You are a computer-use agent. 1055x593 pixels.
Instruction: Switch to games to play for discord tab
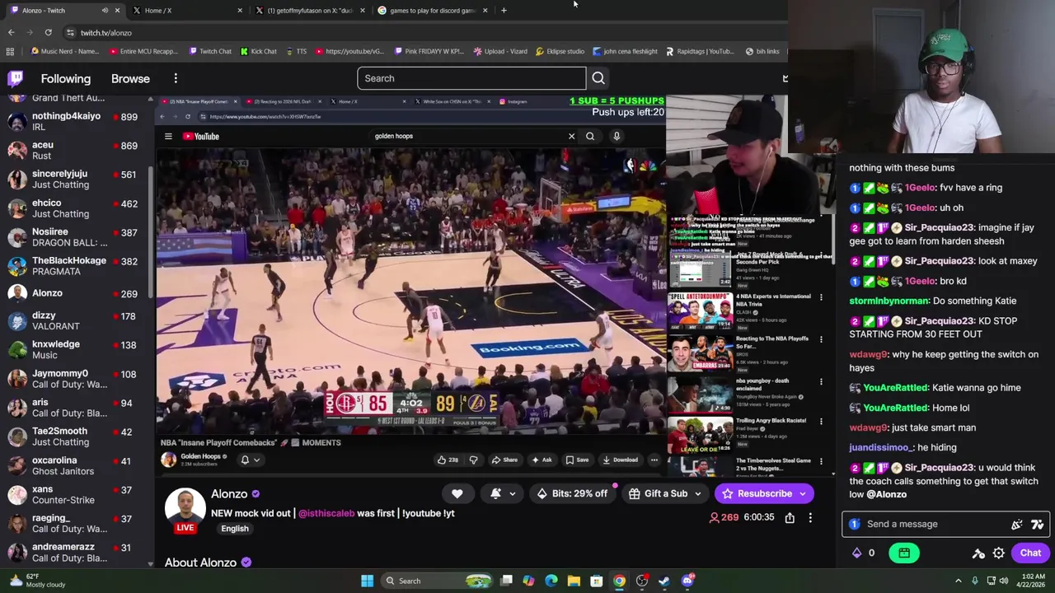click(x=432, y=11)
